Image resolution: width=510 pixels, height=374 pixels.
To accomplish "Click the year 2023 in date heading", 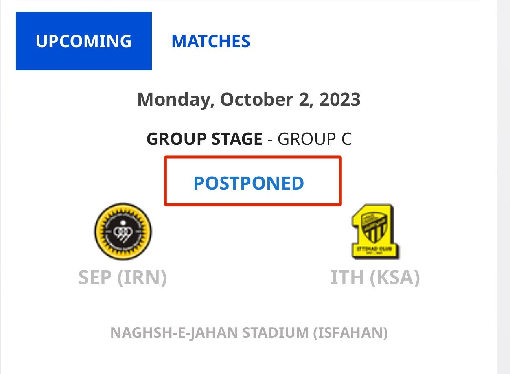I will 340,100.
